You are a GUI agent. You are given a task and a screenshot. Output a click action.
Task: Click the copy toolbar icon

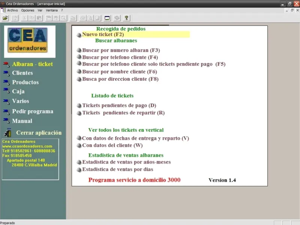tap(31, 18)
